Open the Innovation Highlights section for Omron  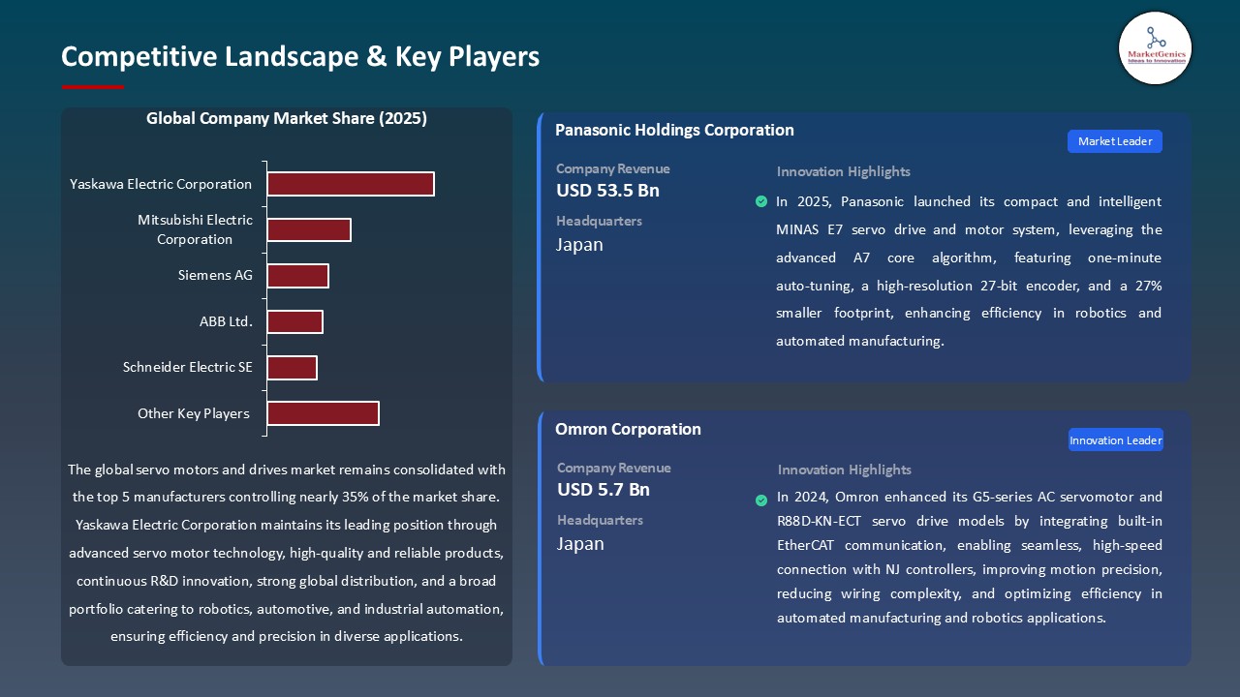pos(843,470)
